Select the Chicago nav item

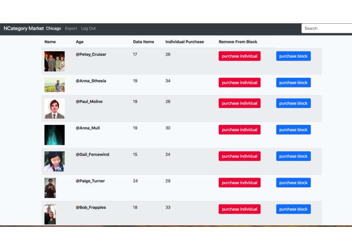(53, 28)
